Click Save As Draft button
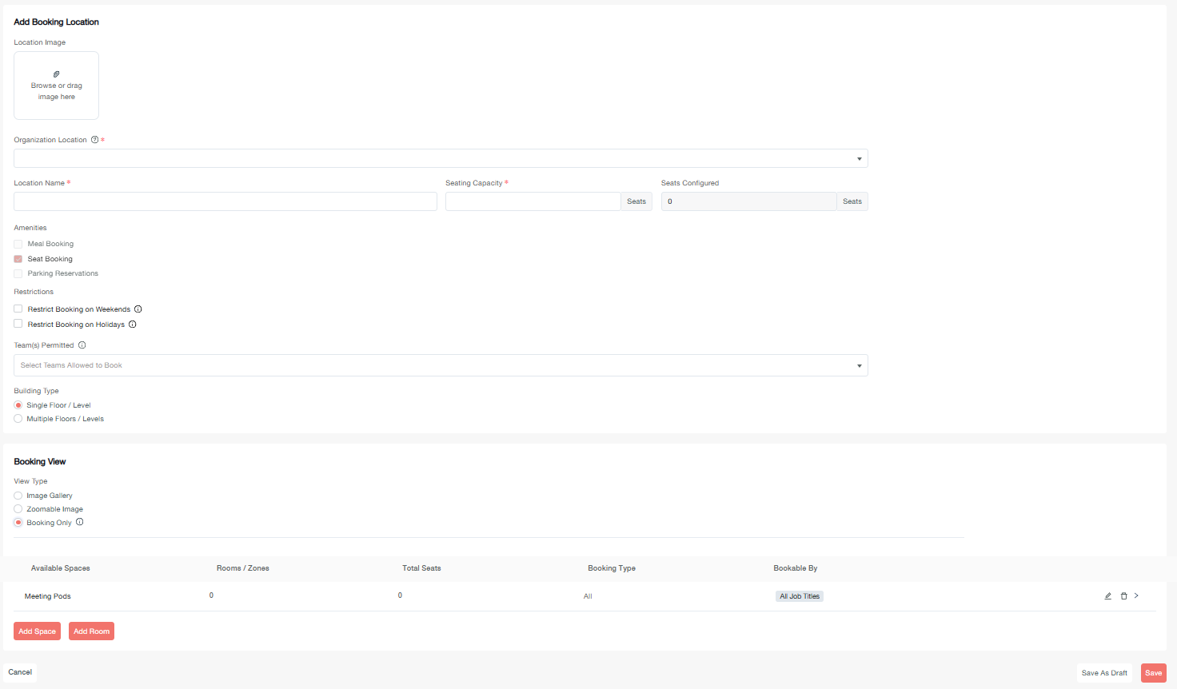 point(1104,673)
